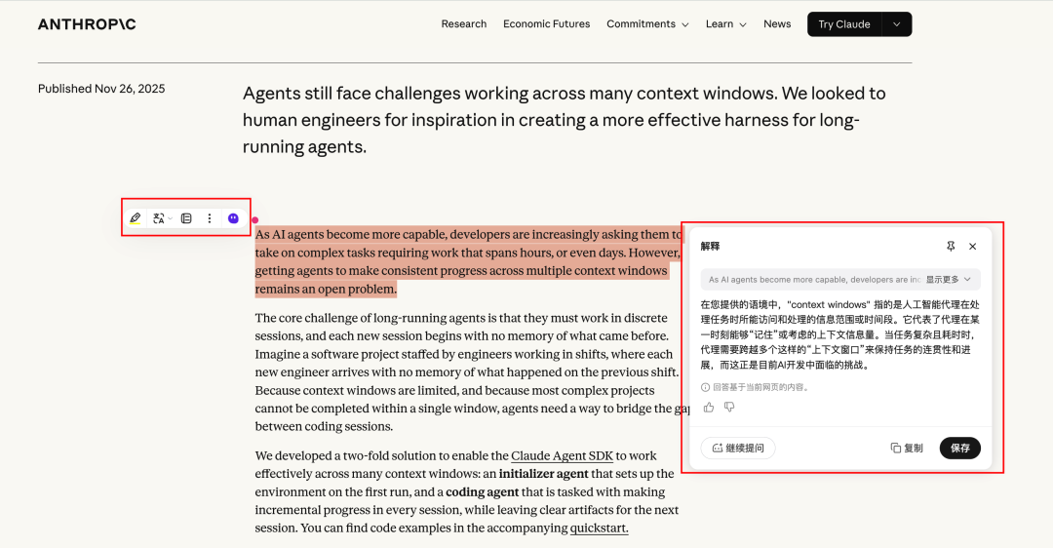Copy the explanation with 复制
The image size is (1053, 548).
point(907,448)
